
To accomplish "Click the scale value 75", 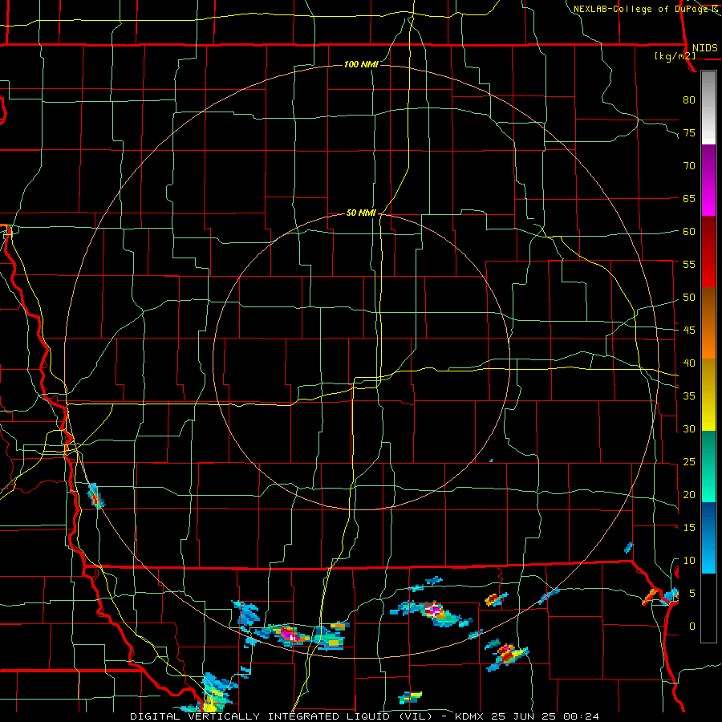I will click(x=689, y=132).
